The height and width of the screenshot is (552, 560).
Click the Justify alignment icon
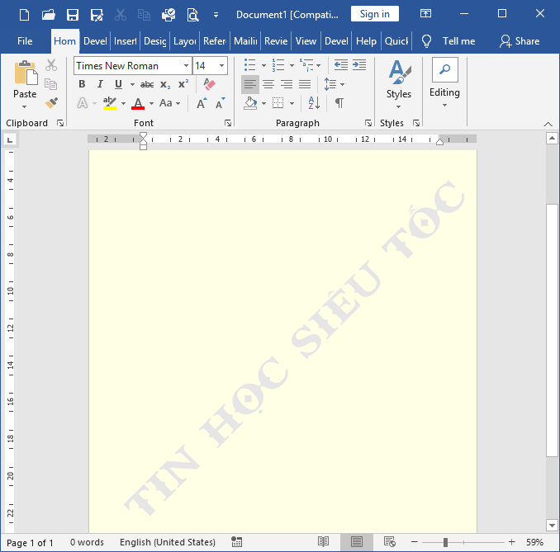(305, 84)
